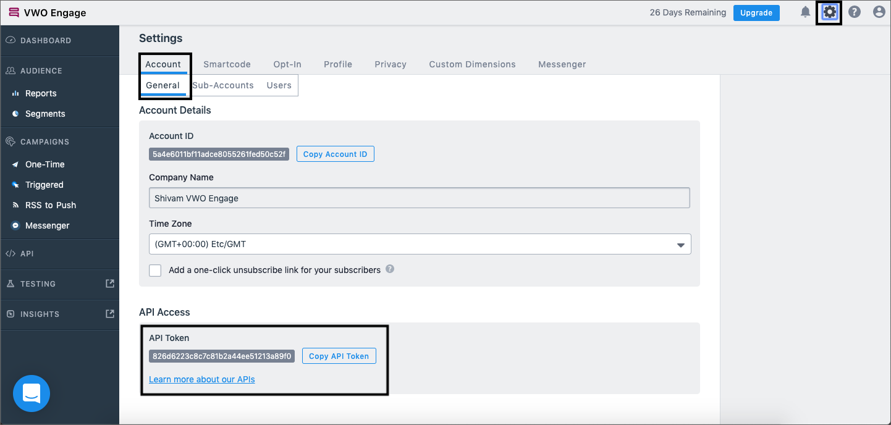Viewport: 891px width, 425px height.
Task: Select the General sub-tab
Action: 163,85
